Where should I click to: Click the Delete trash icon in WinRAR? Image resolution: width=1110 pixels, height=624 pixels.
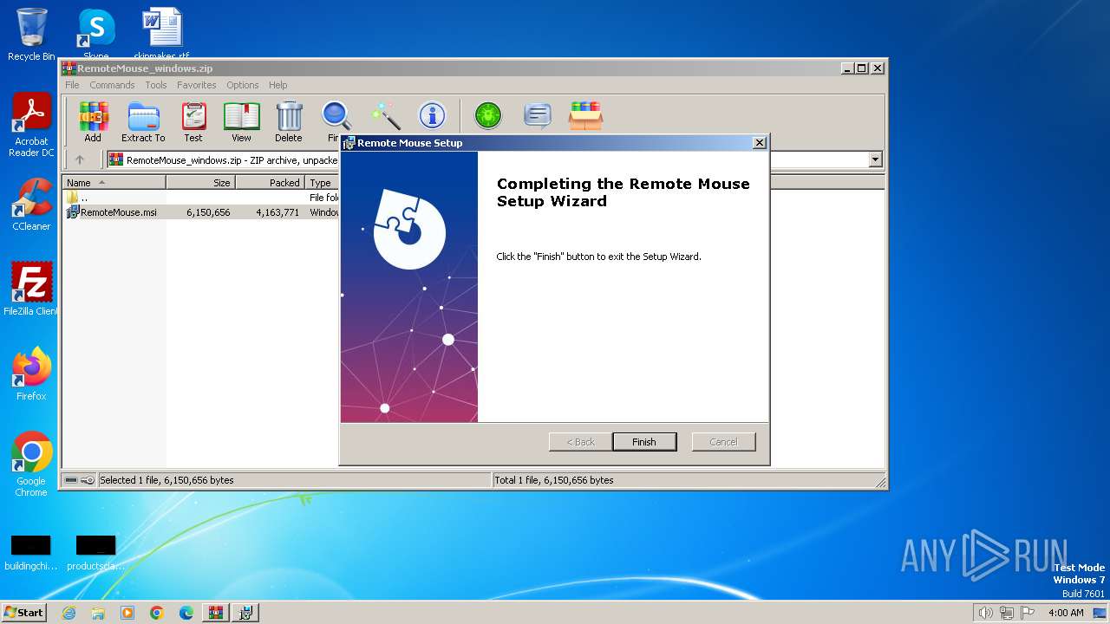[289, 121]
